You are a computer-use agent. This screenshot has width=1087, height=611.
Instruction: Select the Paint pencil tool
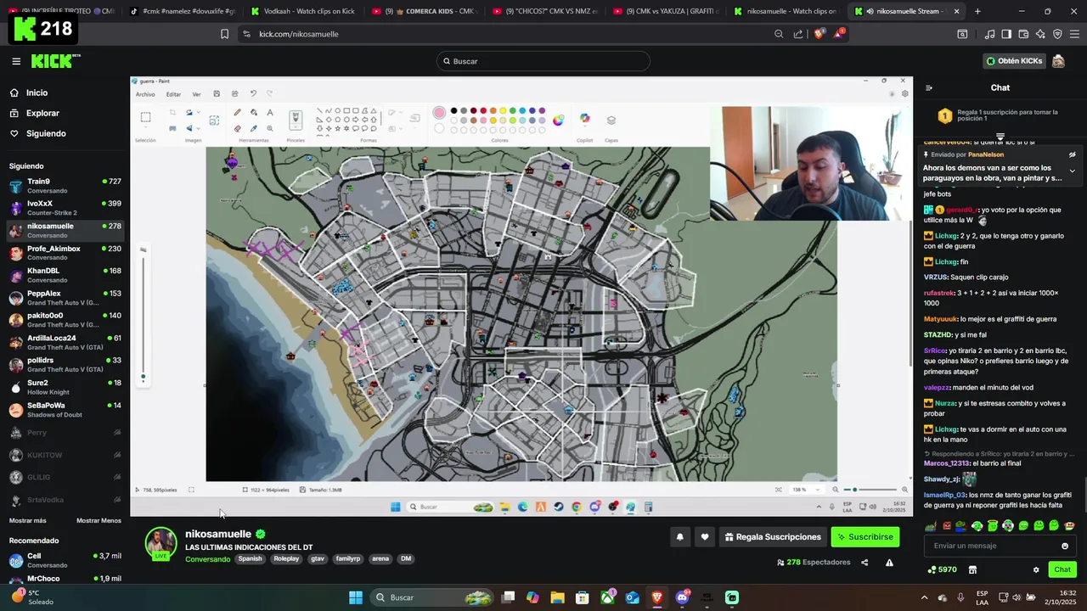pos(237,112)
